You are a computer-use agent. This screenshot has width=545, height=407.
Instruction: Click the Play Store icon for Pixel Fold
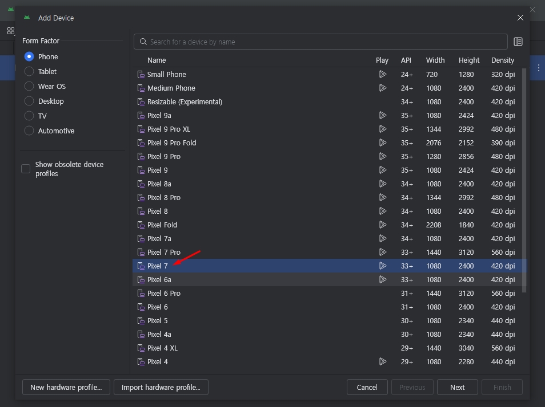point(383,225)
